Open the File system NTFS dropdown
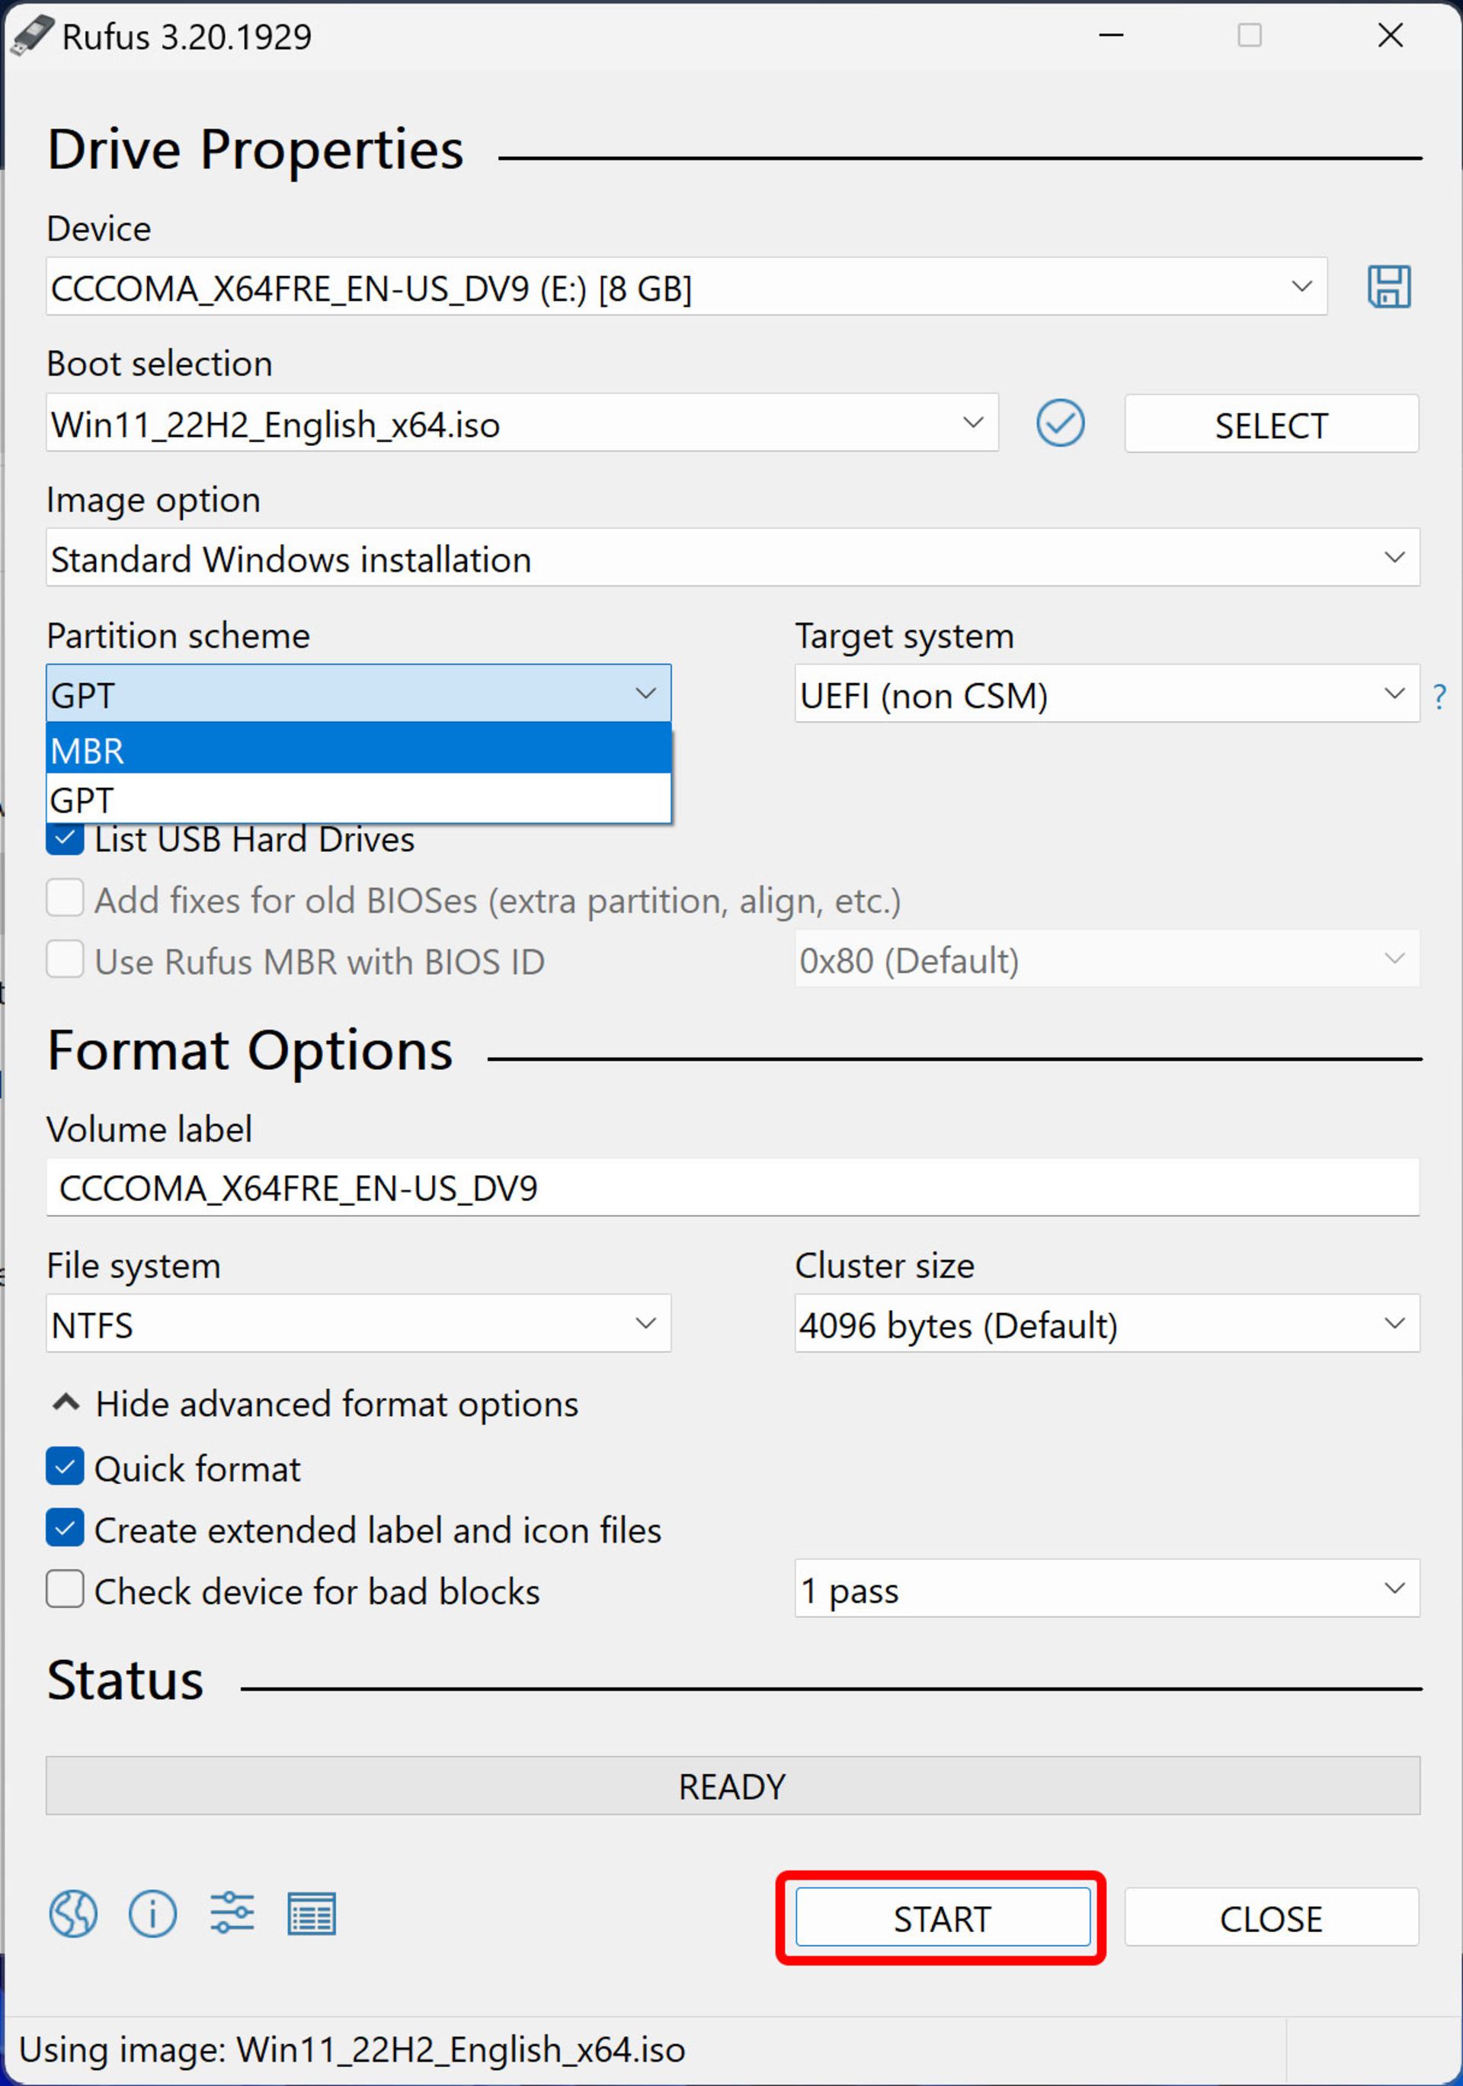This screenshot has height=2086, width=1463. click(359, 1323)
